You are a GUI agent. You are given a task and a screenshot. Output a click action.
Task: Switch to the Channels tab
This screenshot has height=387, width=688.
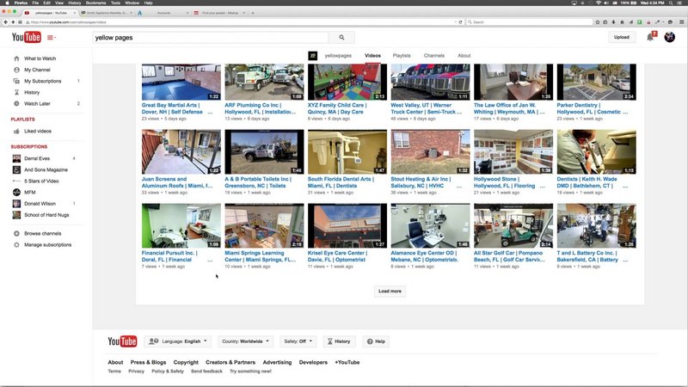coord(434,56)
